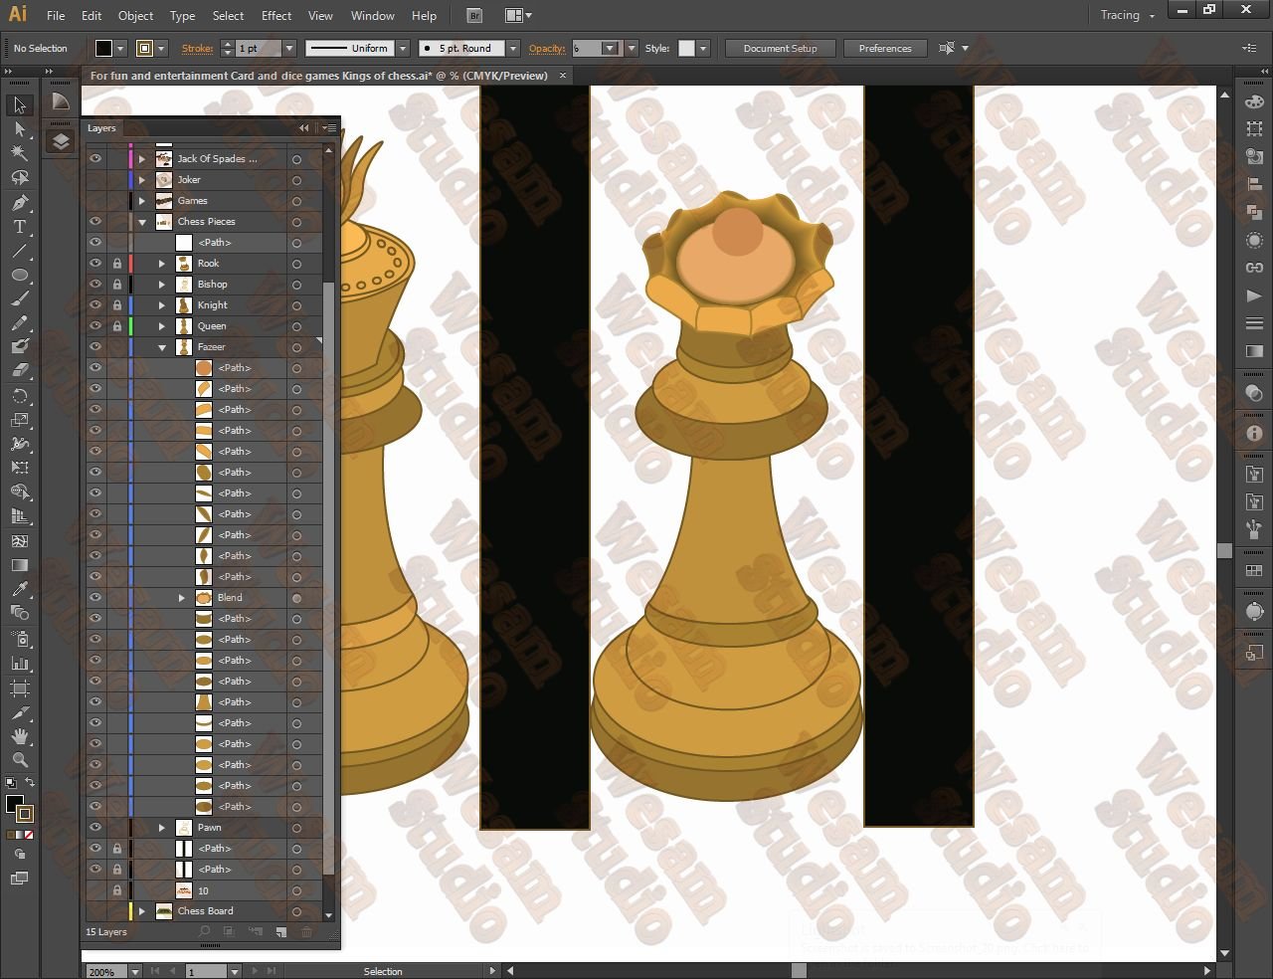
Task: Open the Window menu
Action: 373,16
